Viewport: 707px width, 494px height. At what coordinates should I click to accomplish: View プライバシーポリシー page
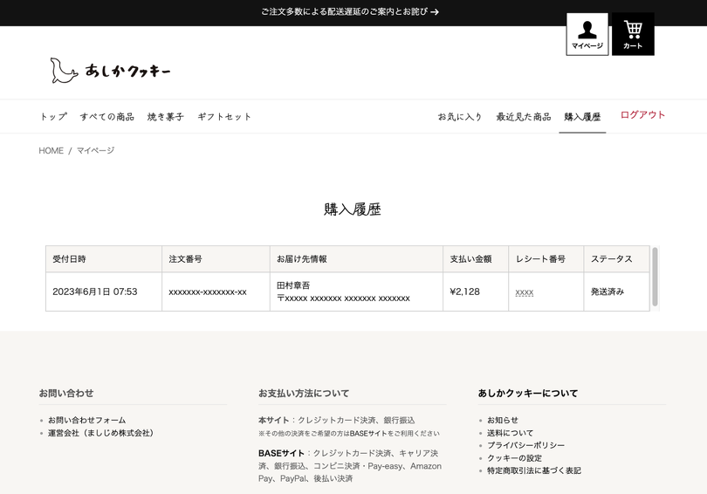click(525, 445)
